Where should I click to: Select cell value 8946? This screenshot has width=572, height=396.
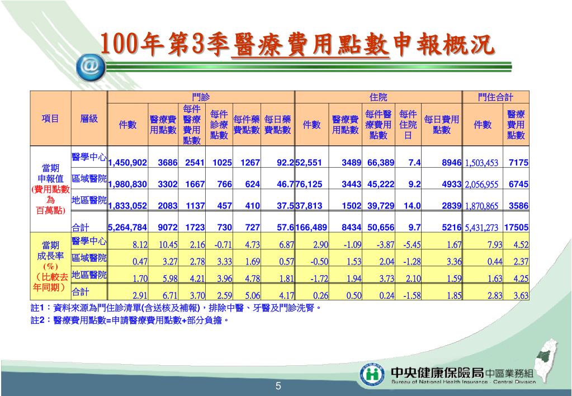452,162
